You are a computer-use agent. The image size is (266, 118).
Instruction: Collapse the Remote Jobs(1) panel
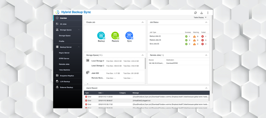(x=206, y=55)
